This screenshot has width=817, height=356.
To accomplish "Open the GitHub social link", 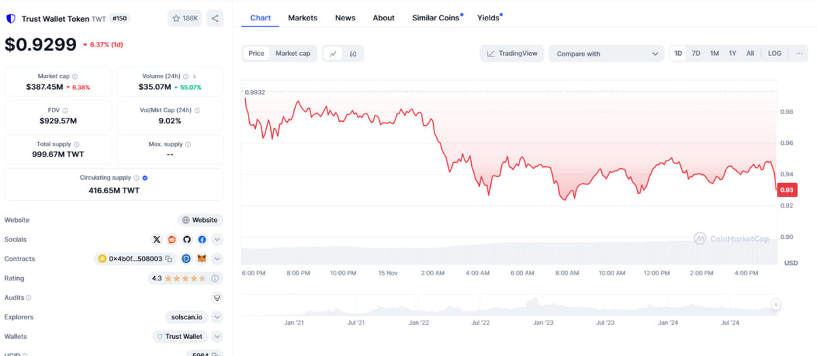I will (x=187, y=240).
